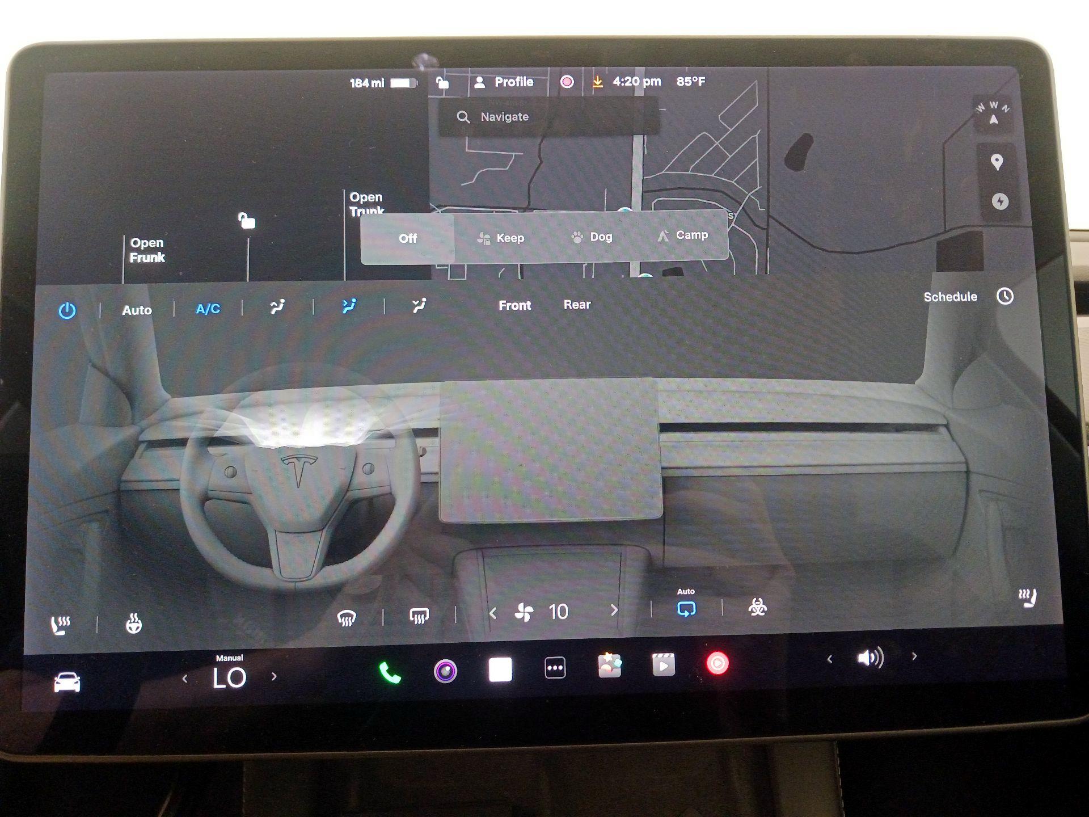Tap Open Frunk
The height and width of the screenshot is (817, 1089).
pos(147,250)
